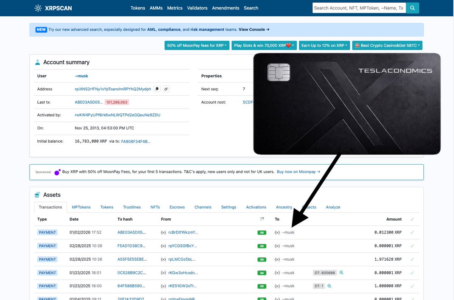Open tx hash 0C528B9C2C
Screen dimensions: 454x300
131,273
